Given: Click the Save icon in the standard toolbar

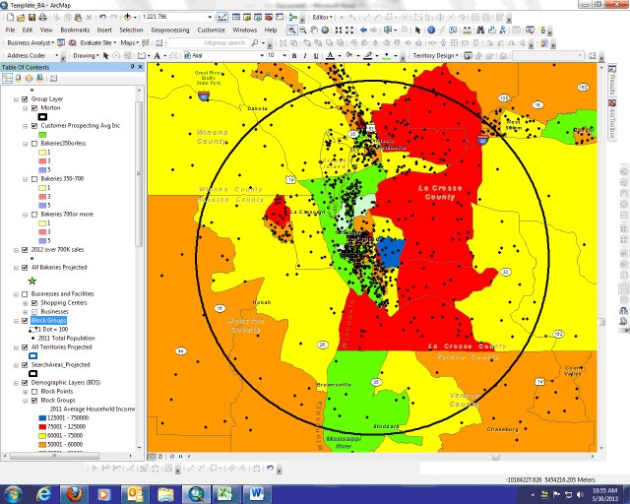Looking at the screenshot, I should tap(32, 18).
